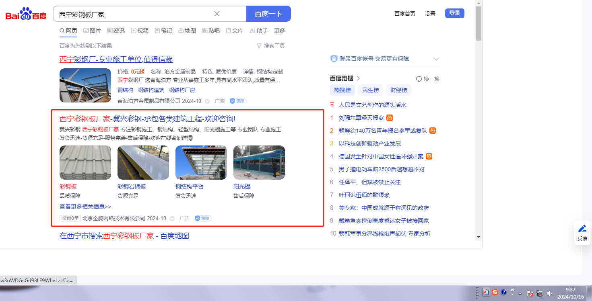Click the 彩钢板 product thumbnail
Viewport: 592px width, 301px height.
pos(85,162)
